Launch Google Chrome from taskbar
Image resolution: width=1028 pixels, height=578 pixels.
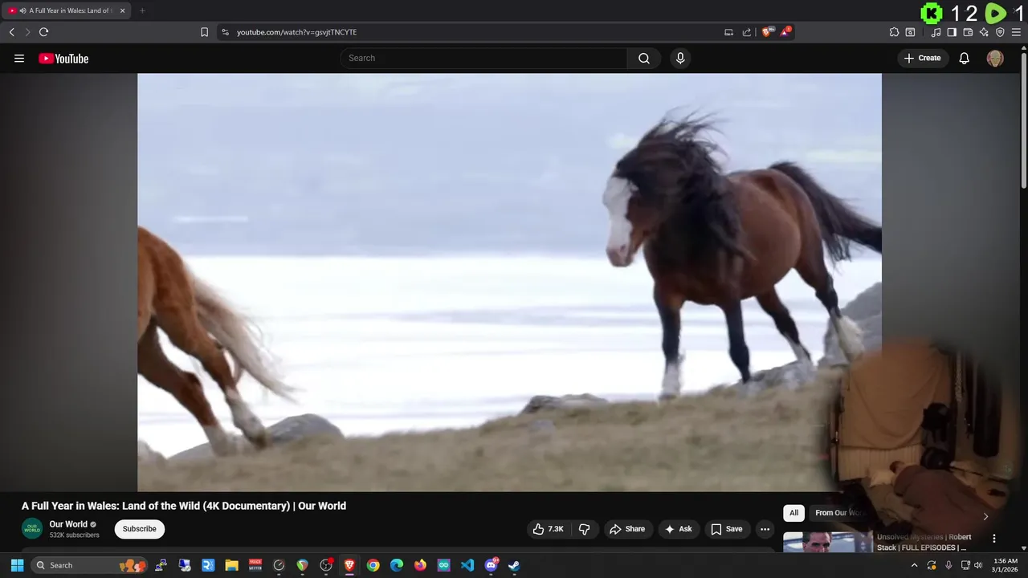click(373, 565)
